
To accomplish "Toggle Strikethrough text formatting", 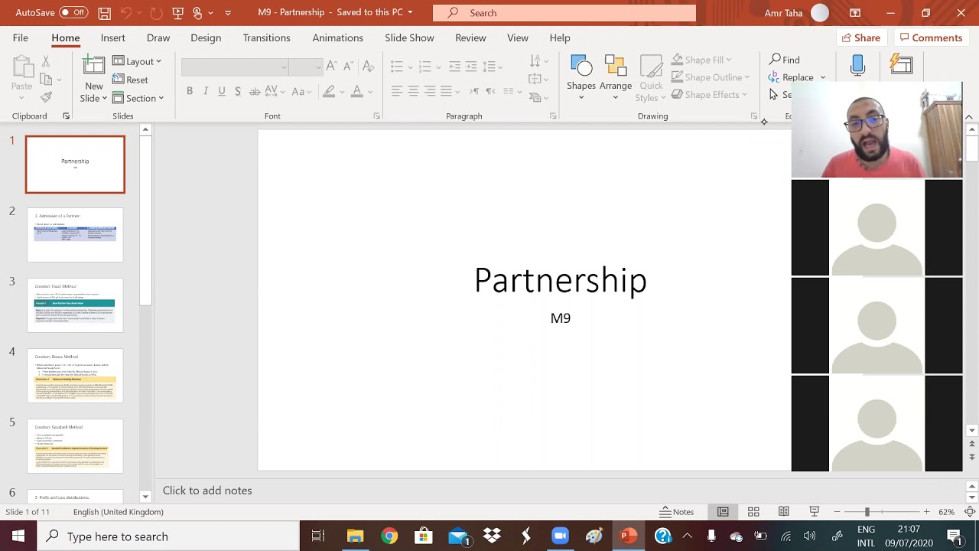I will click(x=255, y=91).
